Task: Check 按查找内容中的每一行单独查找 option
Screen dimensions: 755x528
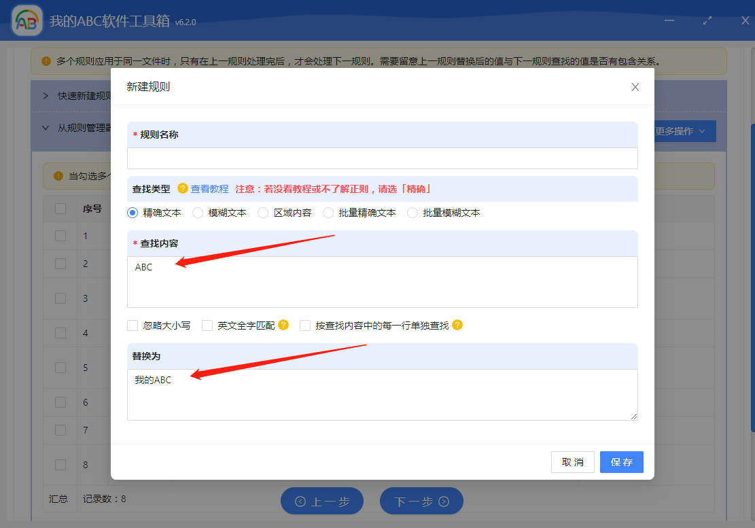Action: [x=305, y=325]
